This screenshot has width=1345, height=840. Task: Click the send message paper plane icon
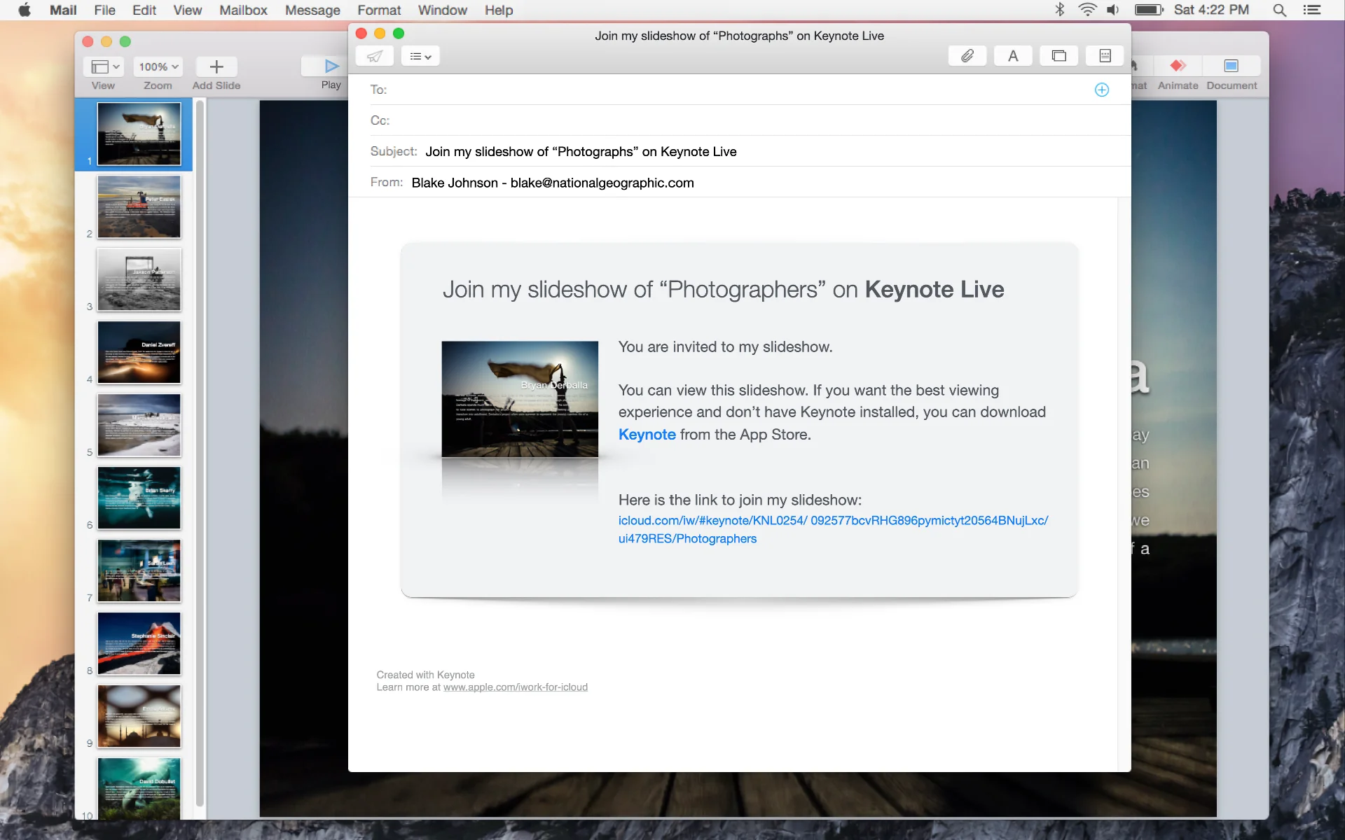(x=375, y=56)
